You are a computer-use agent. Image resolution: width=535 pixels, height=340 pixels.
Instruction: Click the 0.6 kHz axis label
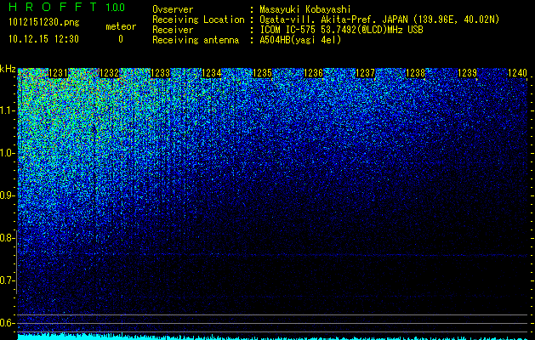(x=7, y=323)
